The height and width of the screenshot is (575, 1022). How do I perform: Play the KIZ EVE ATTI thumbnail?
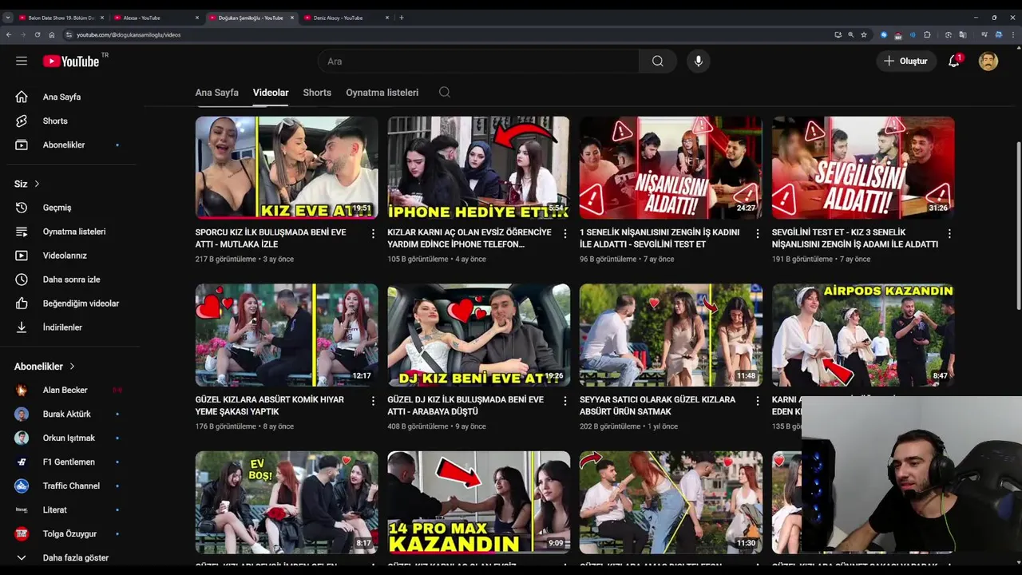(287, 168)
